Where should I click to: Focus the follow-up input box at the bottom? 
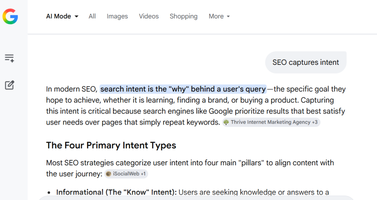tap(195, 198)
